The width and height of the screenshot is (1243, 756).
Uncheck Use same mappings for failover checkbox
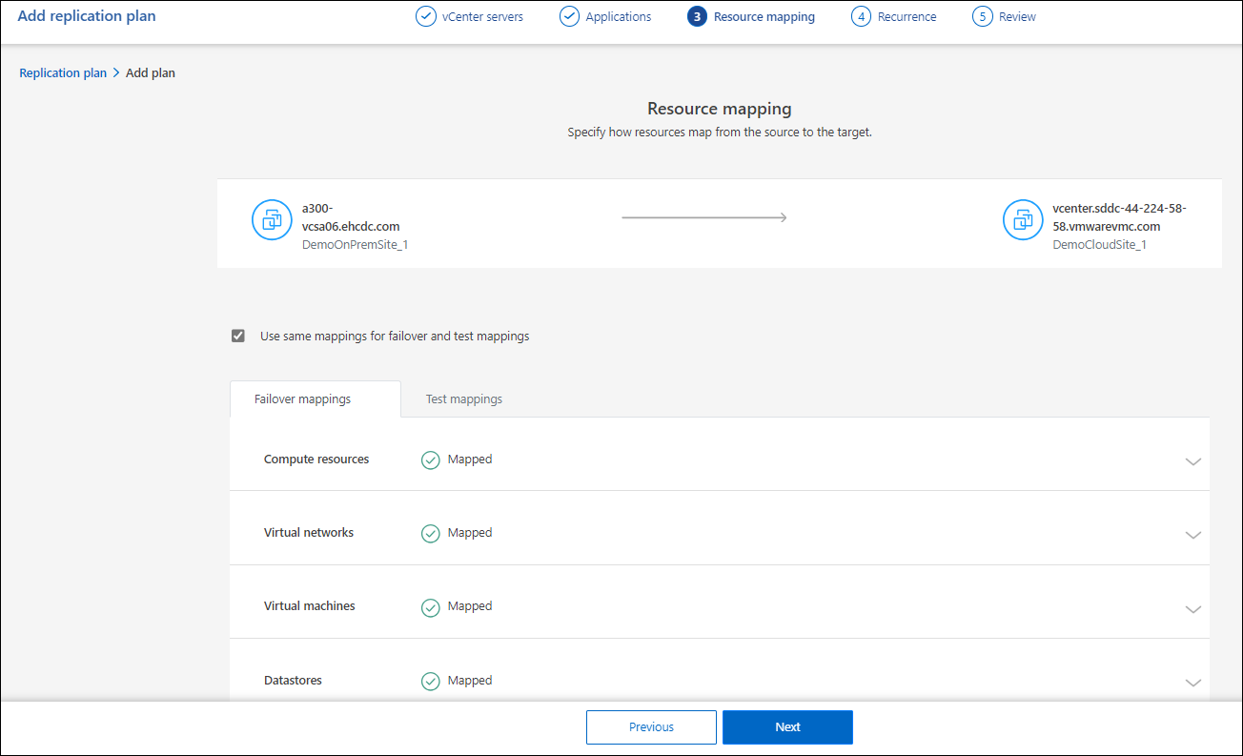point(238,336)
